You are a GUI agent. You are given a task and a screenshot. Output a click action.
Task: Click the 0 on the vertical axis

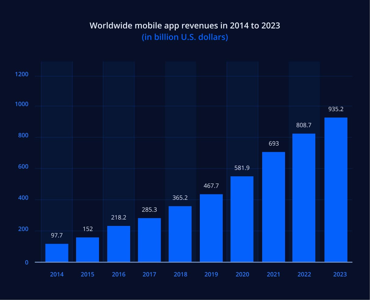coord(27,262)
